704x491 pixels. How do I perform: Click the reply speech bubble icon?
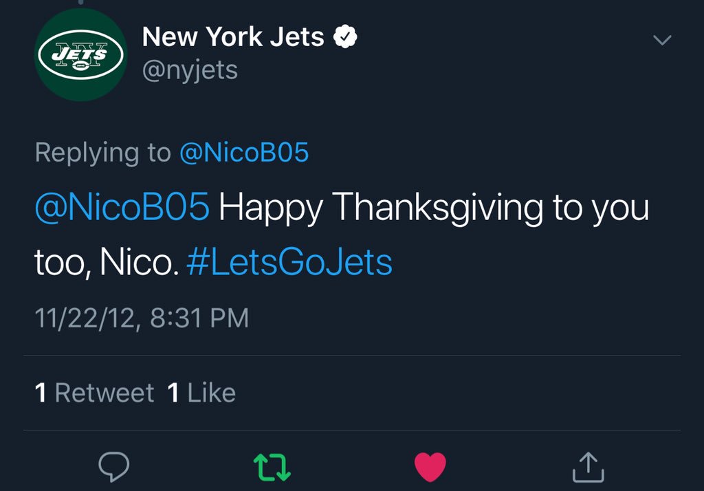tap(114, 467)
